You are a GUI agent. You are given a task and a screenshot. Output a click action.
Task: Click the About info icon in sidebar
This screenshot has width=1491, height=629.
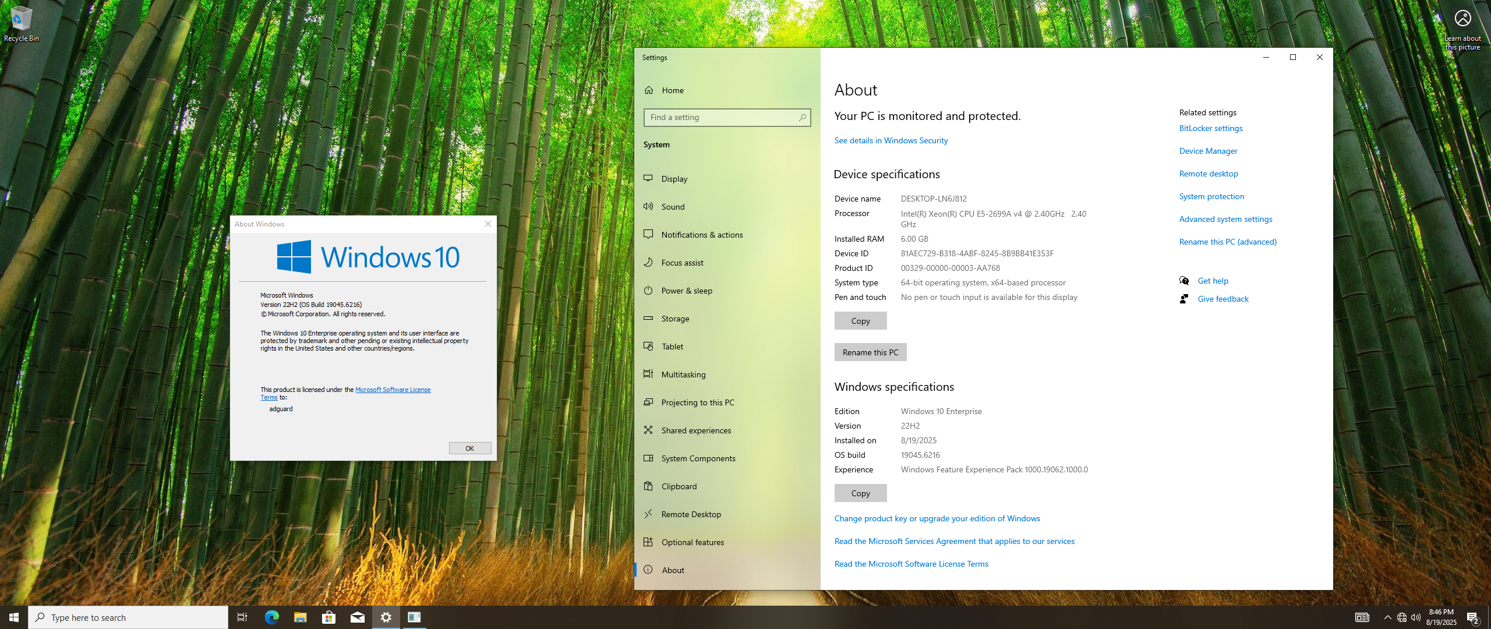pyautogui.click(x=648, y=570)
